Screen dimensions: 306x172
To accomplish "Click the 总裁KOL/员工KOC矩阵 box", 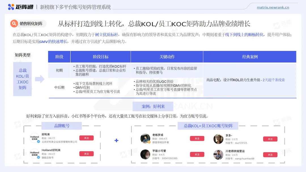I will [x=22, y=79].
